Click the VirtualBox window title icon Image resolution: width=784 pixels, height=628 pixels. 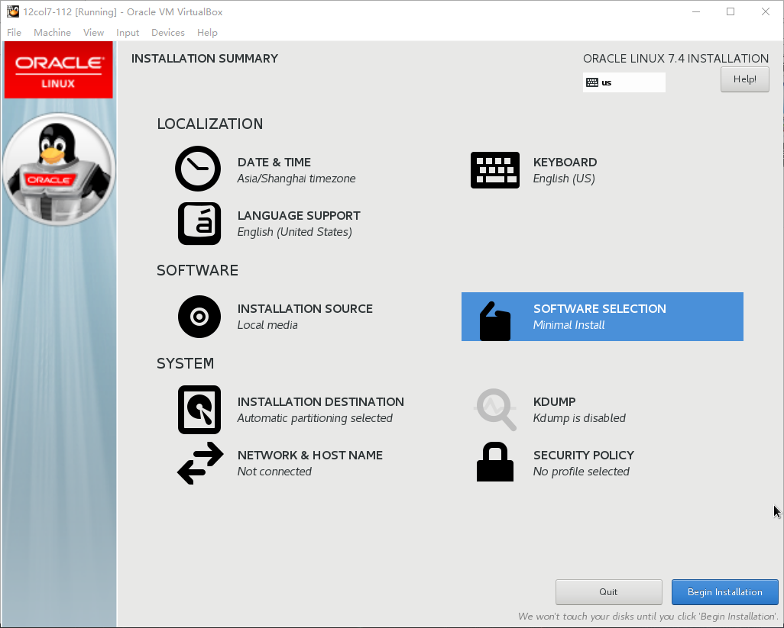[x=12, y=11]
